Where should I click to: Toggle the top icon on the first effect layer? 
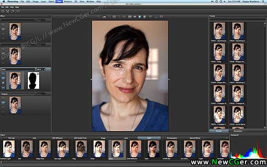[x=3, y=25]
